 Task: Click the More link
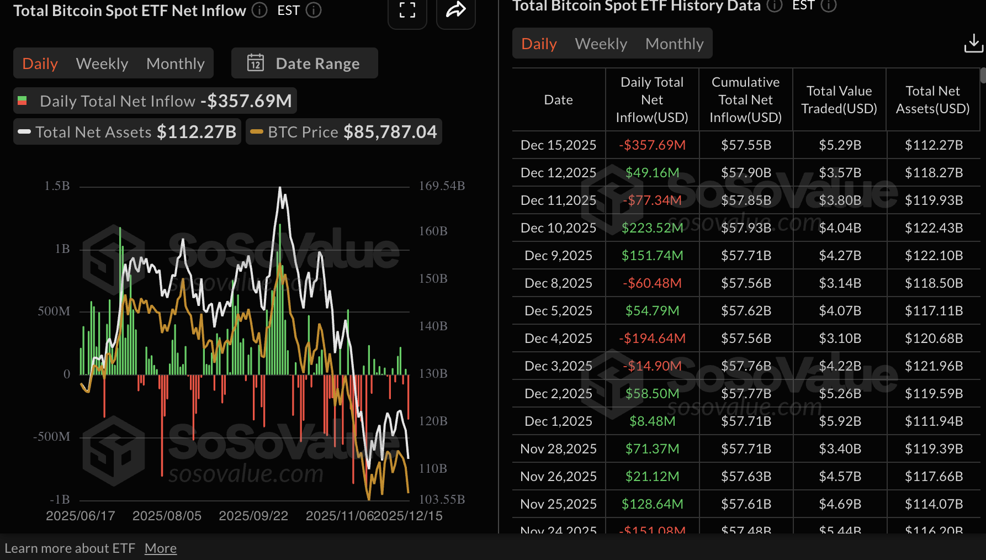(160, 547)
